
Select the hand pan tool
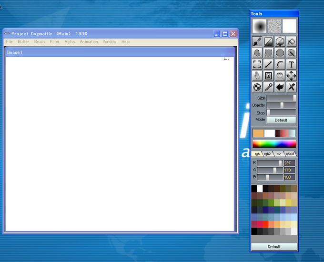tap(257, 76)
